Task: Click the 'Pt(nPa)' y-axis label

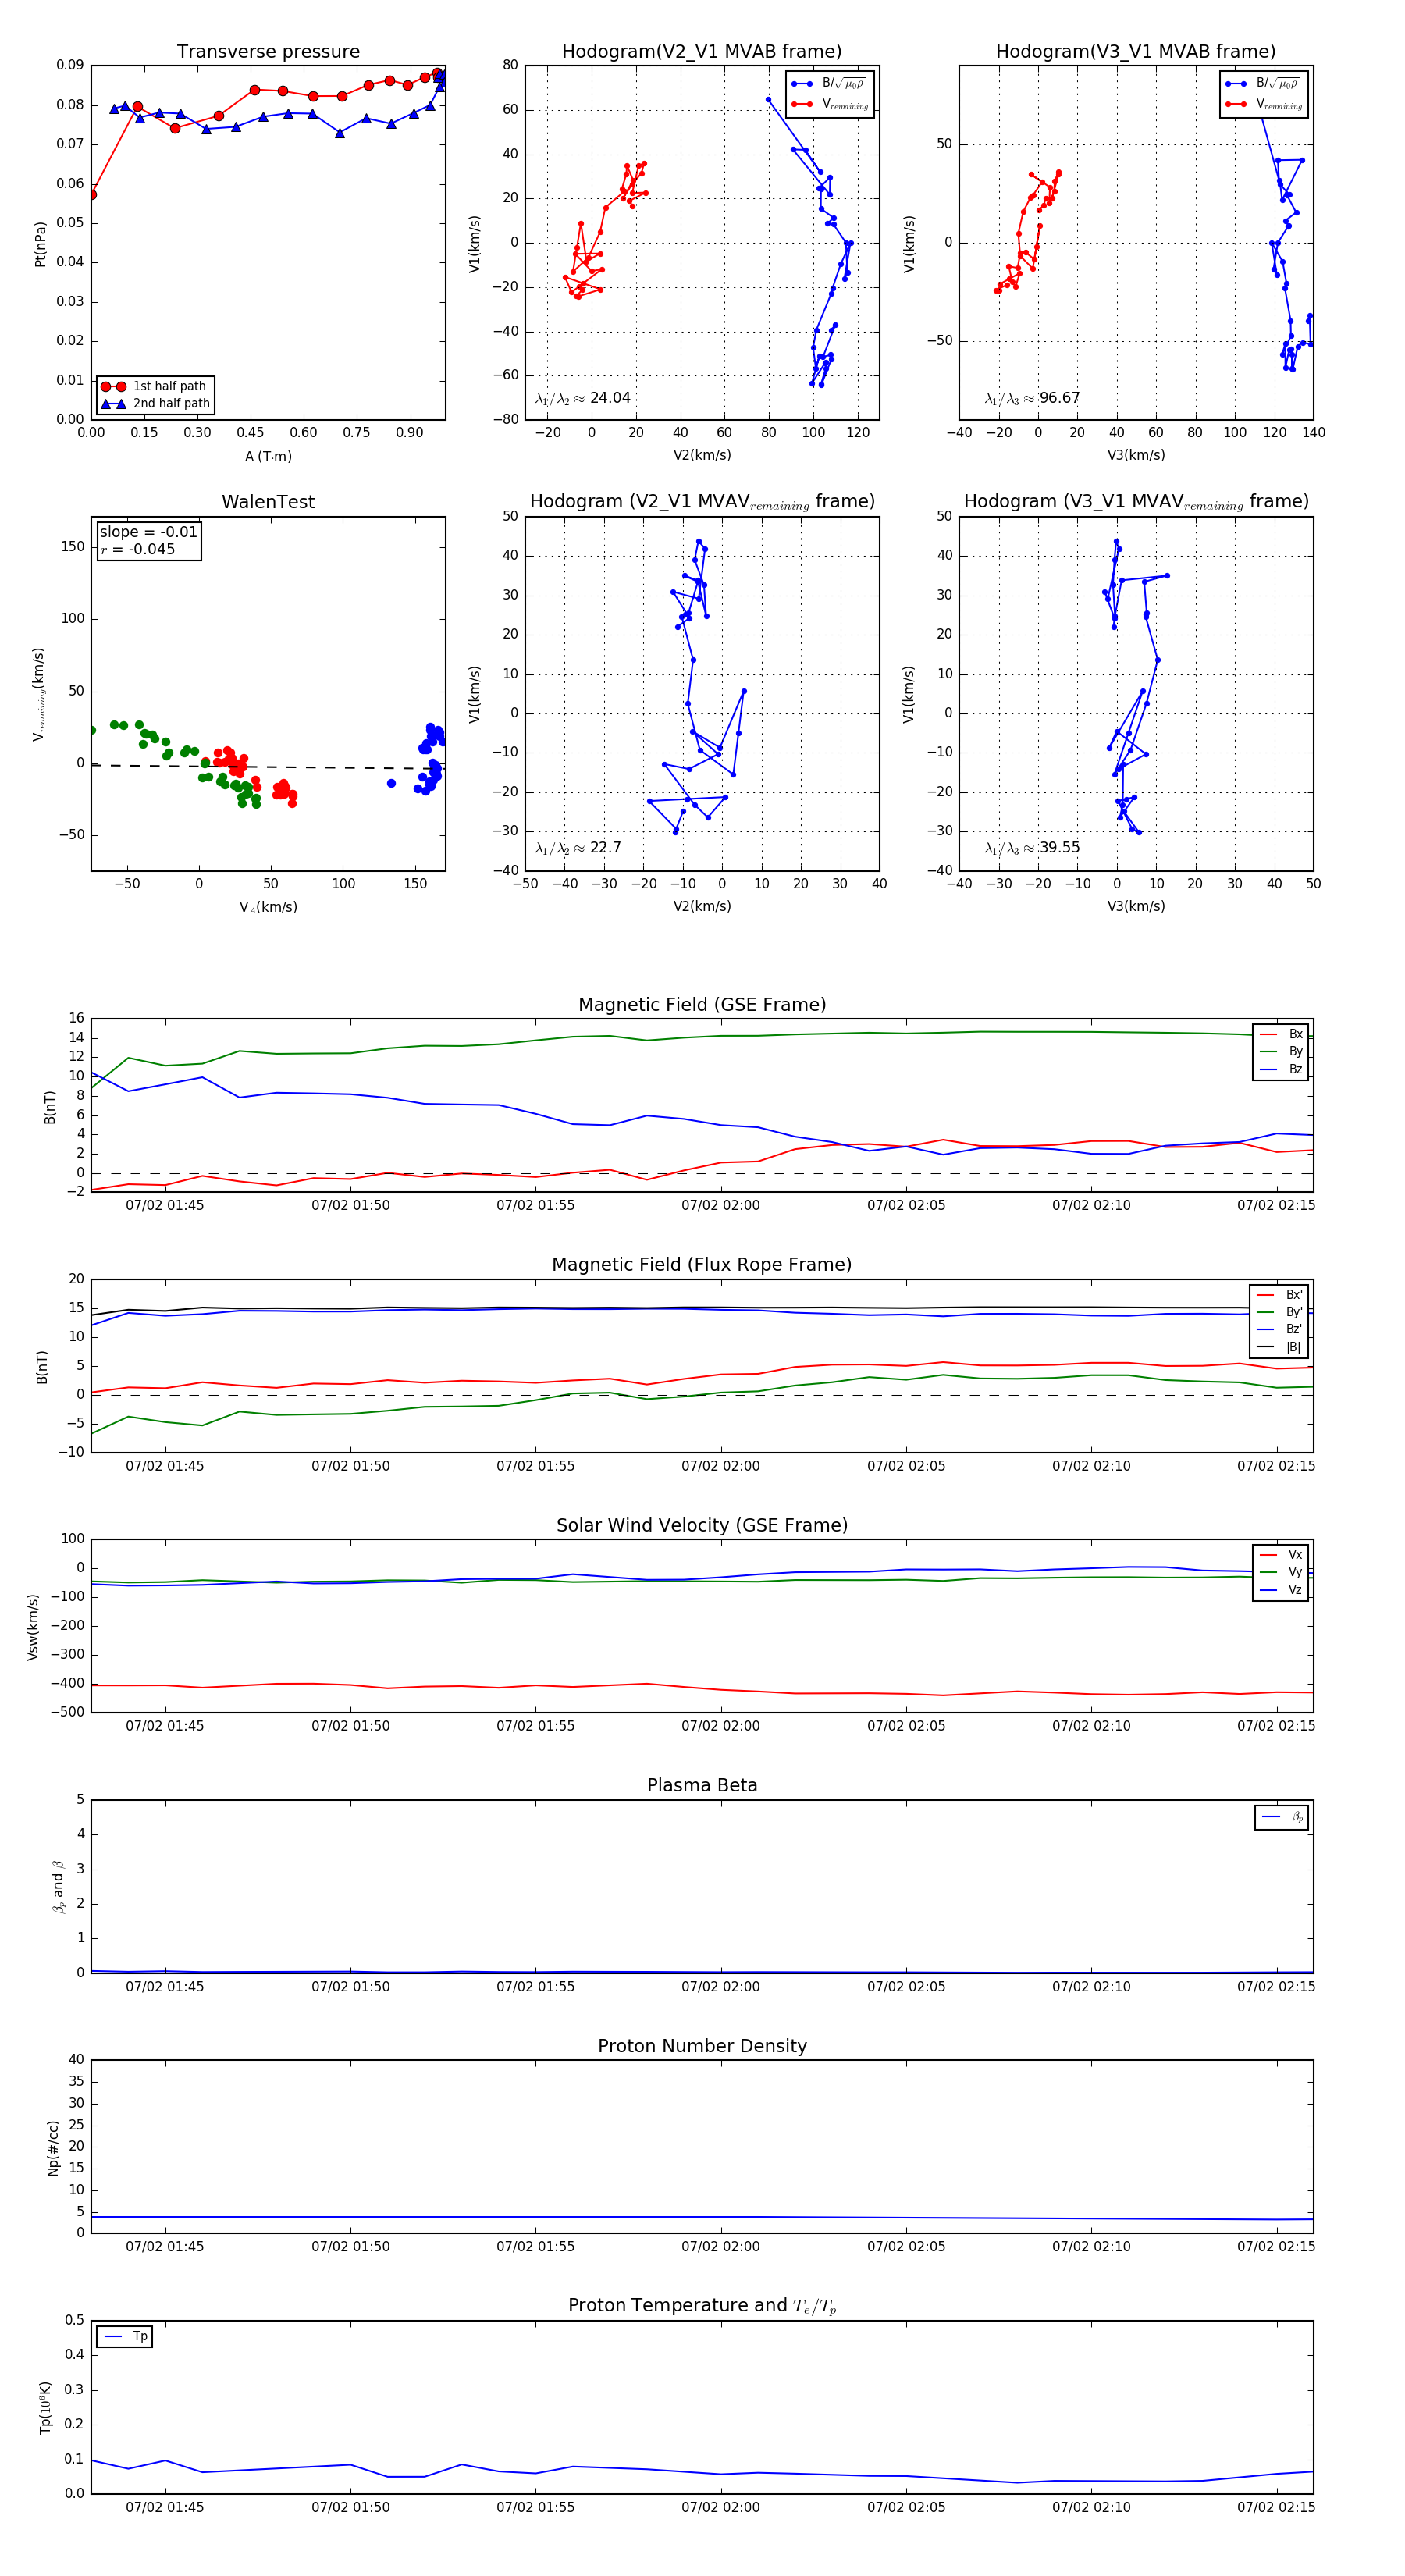Action: click(x=40, y=243)
